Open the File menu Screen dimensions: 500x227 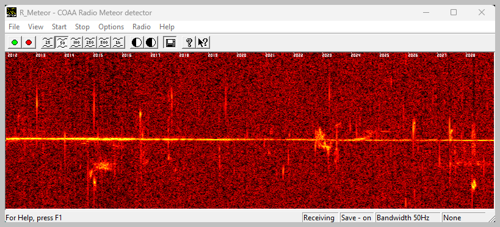tap(14, 27)
